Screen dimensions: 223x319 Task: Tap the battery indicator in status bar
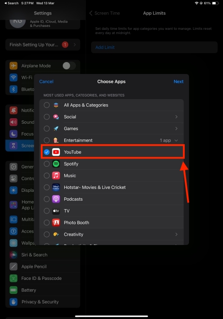click(215, 3)
